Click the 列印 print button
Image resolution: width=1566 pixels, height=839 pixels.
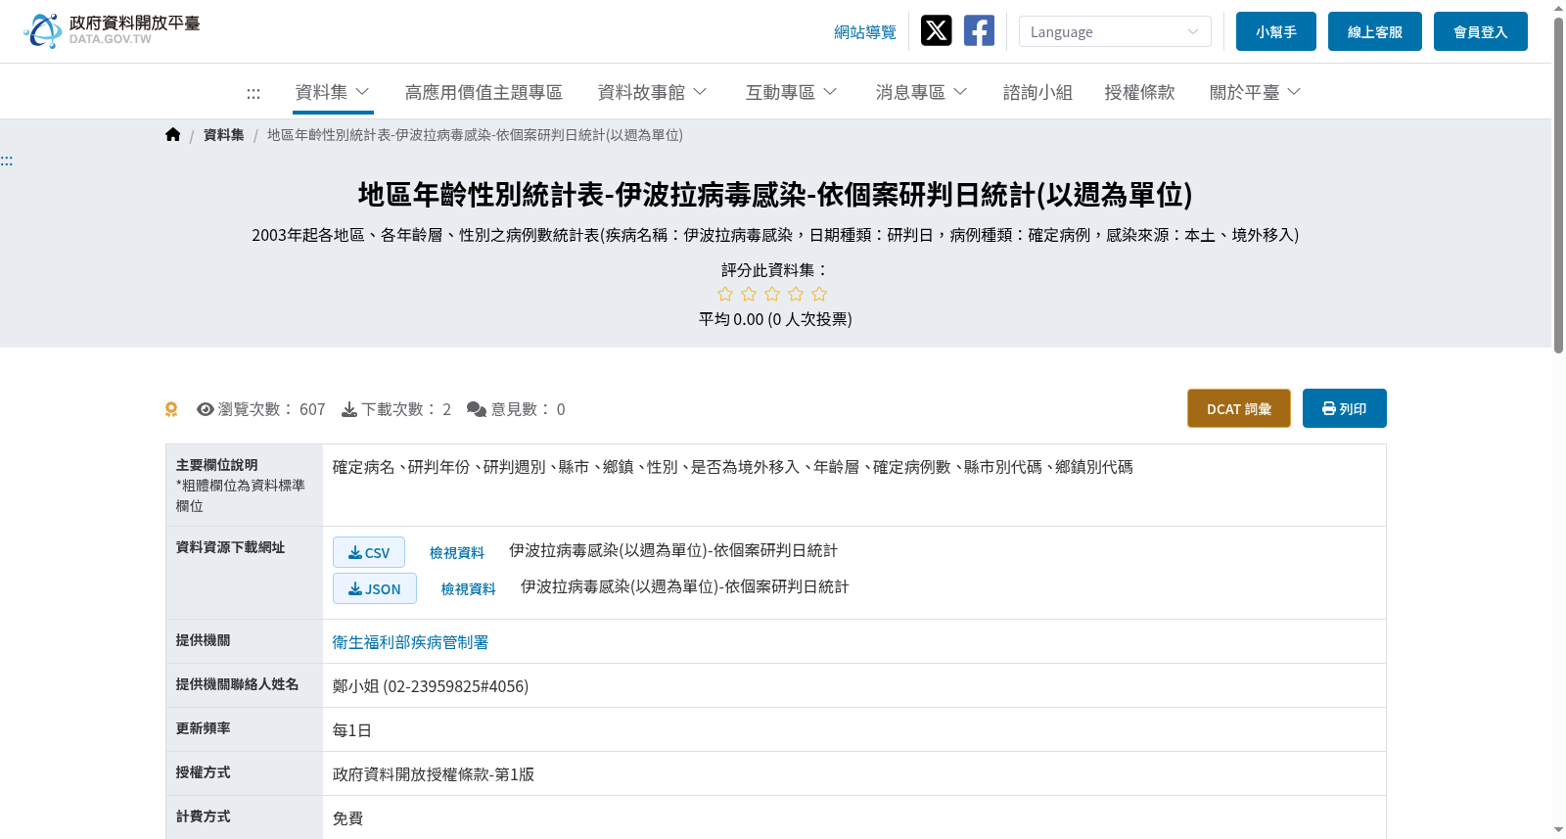click(1345, 408)
